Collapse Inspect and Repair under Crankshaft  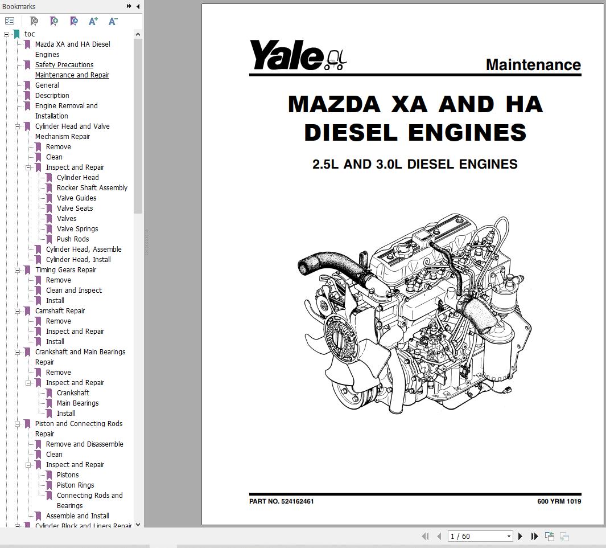point(28,383)
